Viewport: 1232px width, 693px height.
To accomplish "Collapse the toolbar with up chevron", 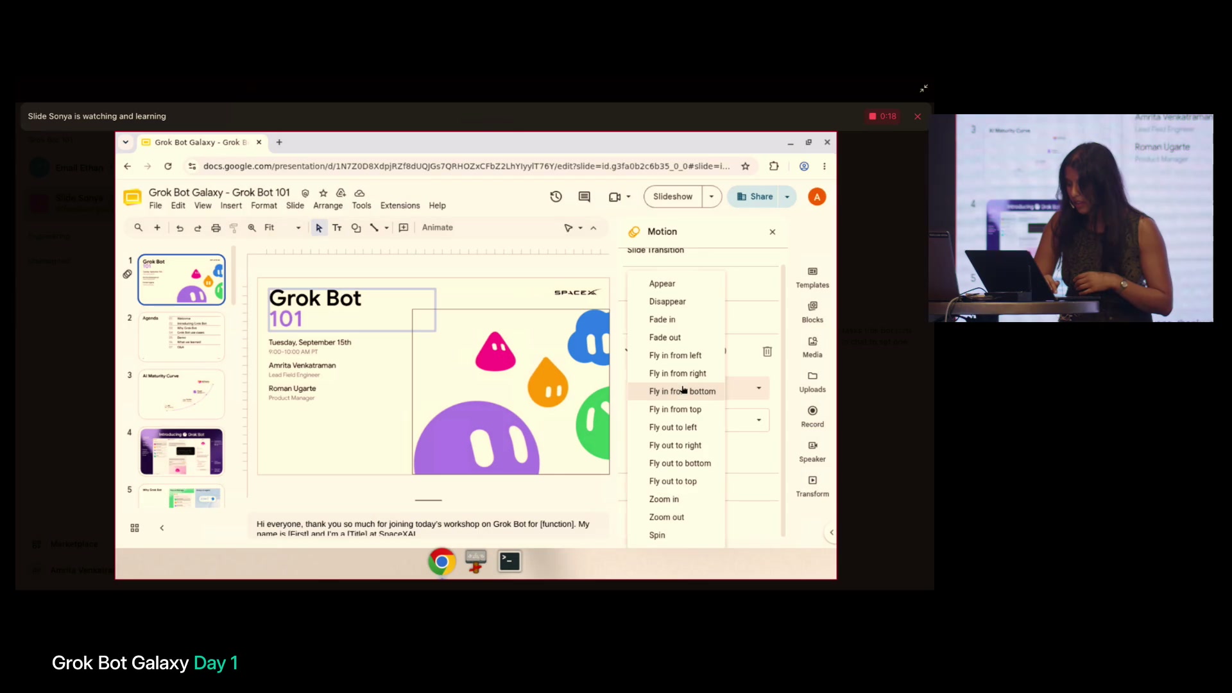I will click(594, 228).
